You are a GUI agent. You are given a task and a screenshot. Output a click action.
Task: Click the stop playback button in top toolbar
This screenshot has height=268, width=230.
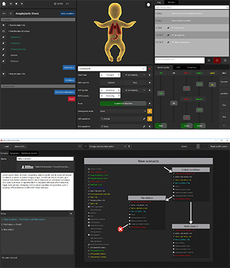coord(17,4)
